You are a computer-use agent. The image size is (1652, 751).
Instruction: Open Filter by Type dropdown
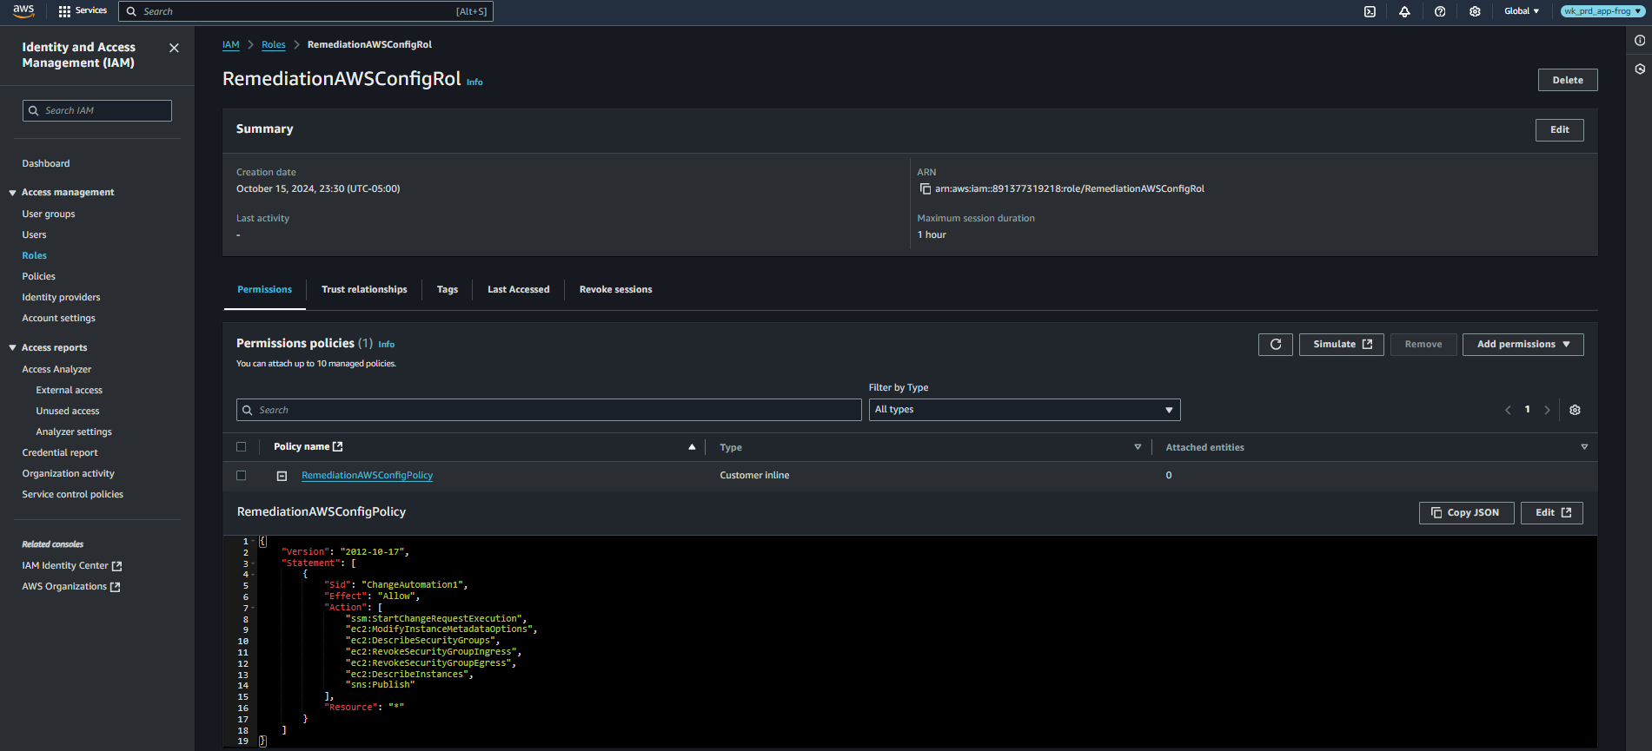(1025, 410)
